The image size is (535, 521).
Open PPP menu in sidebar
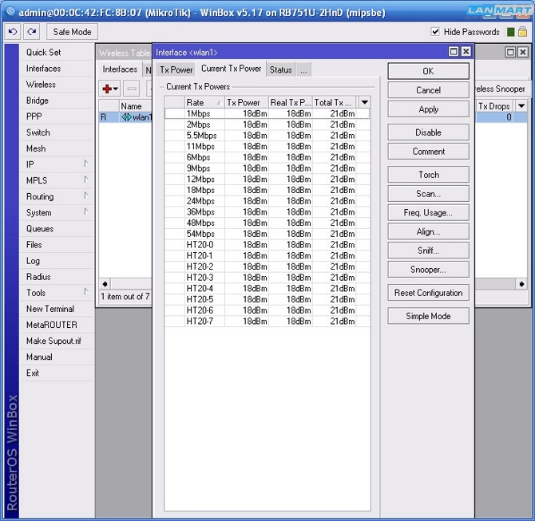click(57, 116)
